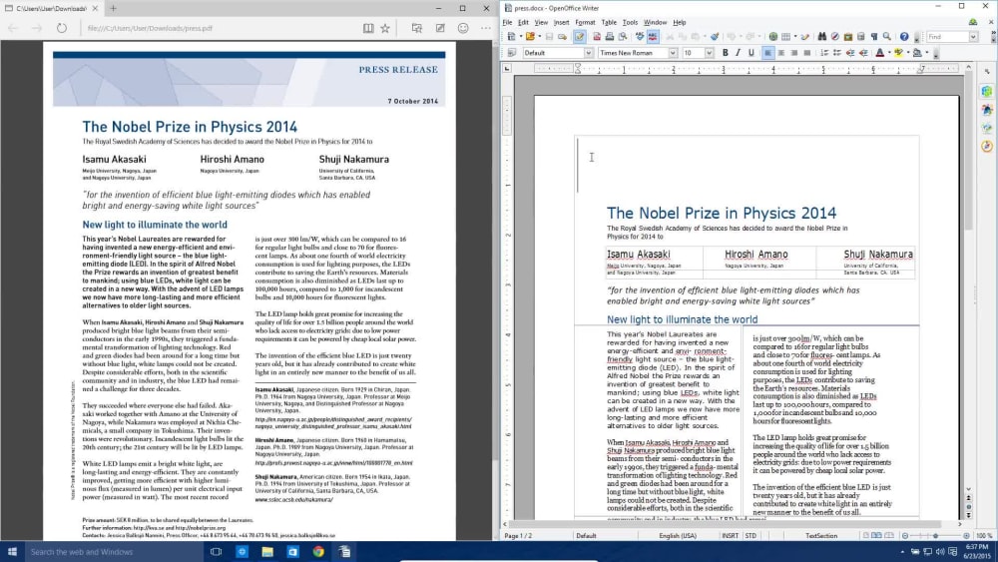Open Reading view icon in Edge

pos(368,28)
